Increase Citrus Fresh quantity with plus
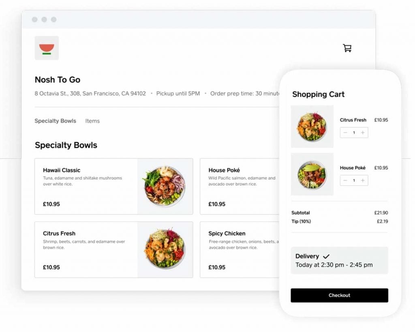Screen dimensions: 415x332 [363, 133]
